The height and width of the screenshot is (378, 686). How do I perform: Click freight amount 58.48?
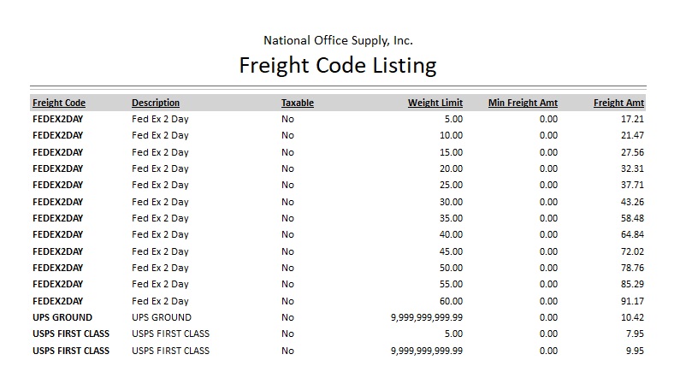coord(632,218)
